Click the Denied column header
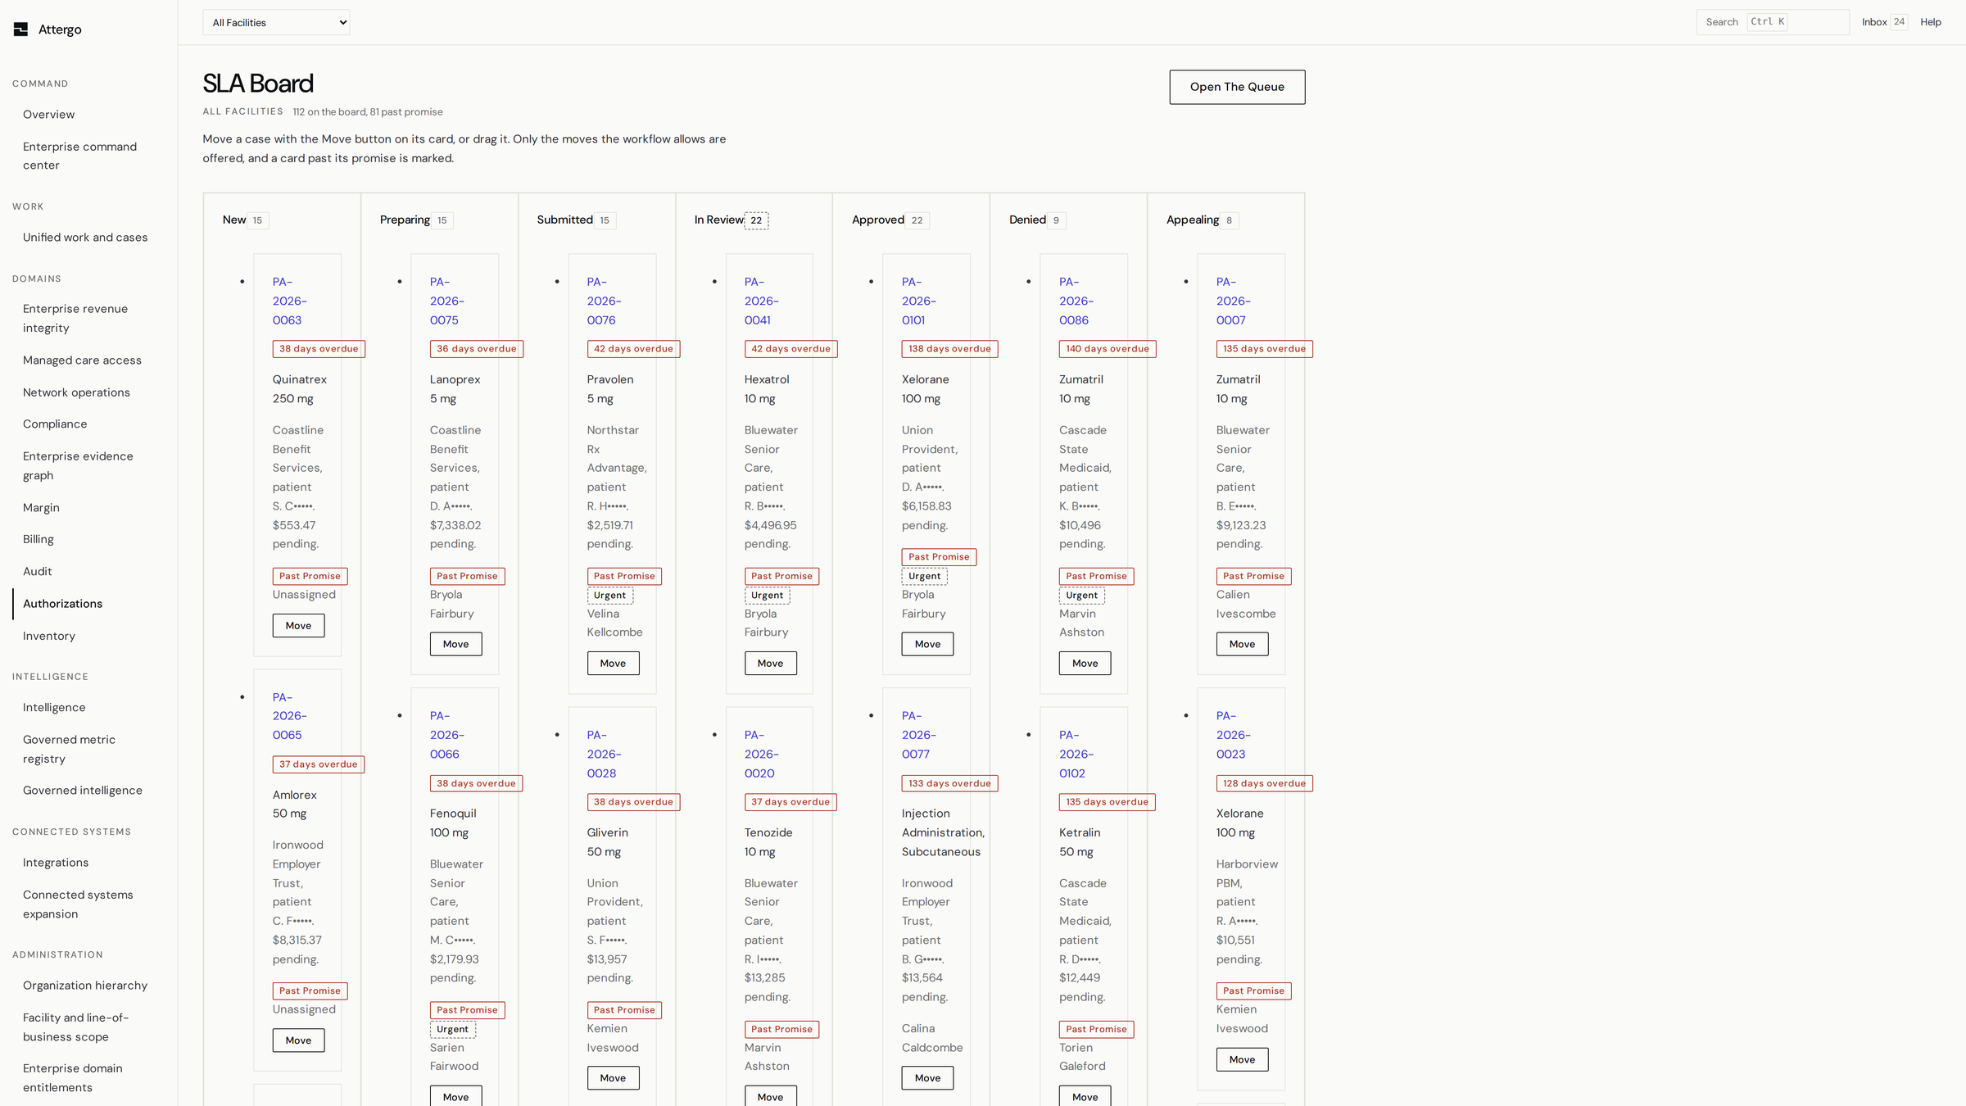This screenshot has width=1966, height=1106. (1027, 220)
